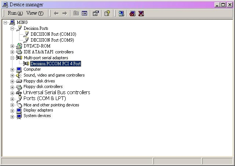Expand the Display adapters branch
This screenshot has width=235, height=166.
[12, 111]
